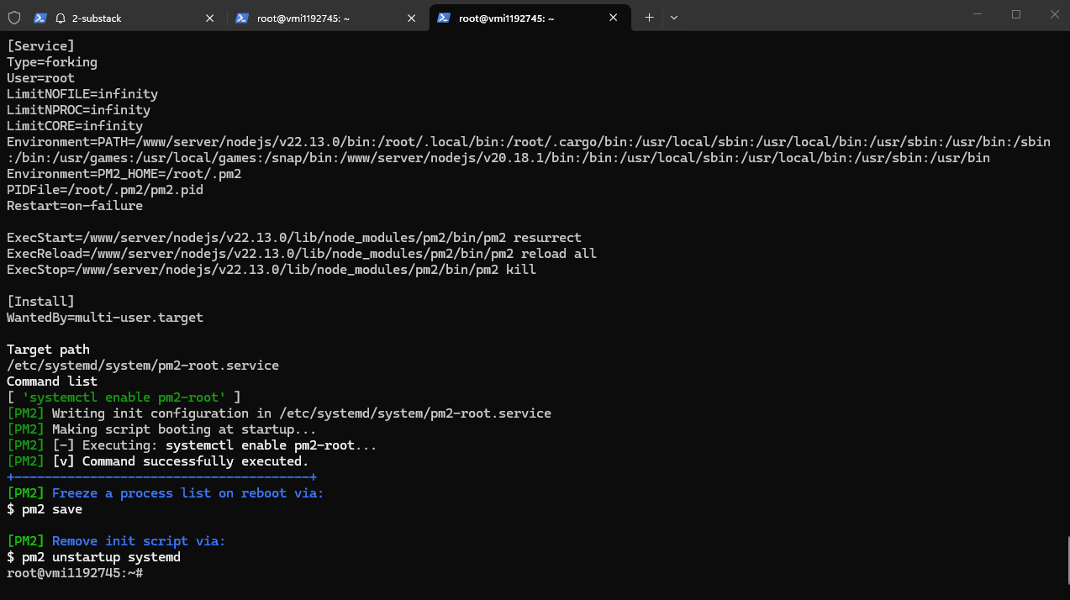Click PowerShell icon on middle tab
The image size is (1070, 600).
[242, 18]
